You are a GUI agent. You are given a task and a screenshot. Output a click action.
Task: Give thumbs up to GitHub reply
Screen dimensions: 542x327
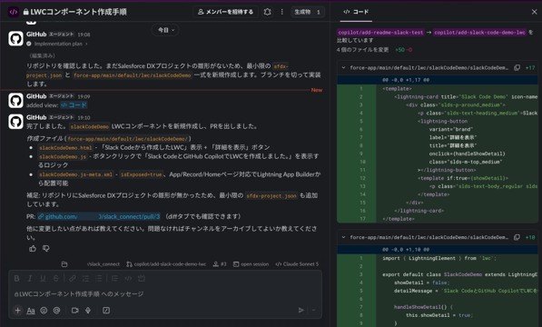(x=33, y=249)
